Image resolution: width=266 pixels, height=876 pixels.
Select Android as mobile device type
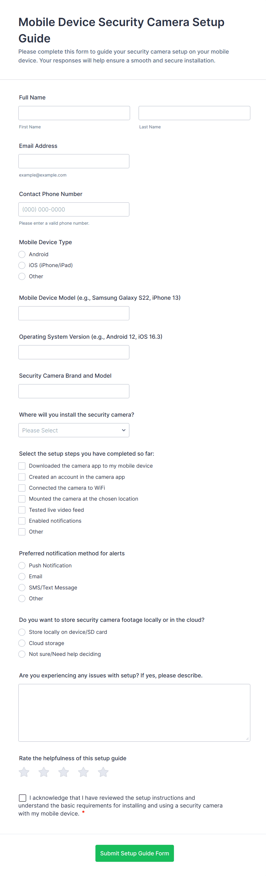coord(22,254)
